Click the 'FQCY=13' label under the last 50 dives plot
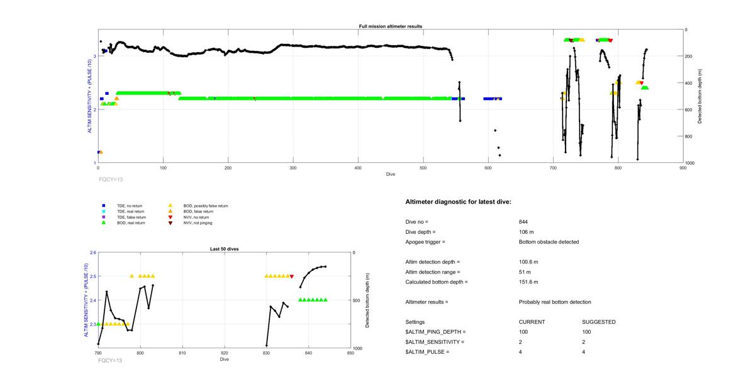This screenshot has width=755, height=391. [x=110, y=360]
